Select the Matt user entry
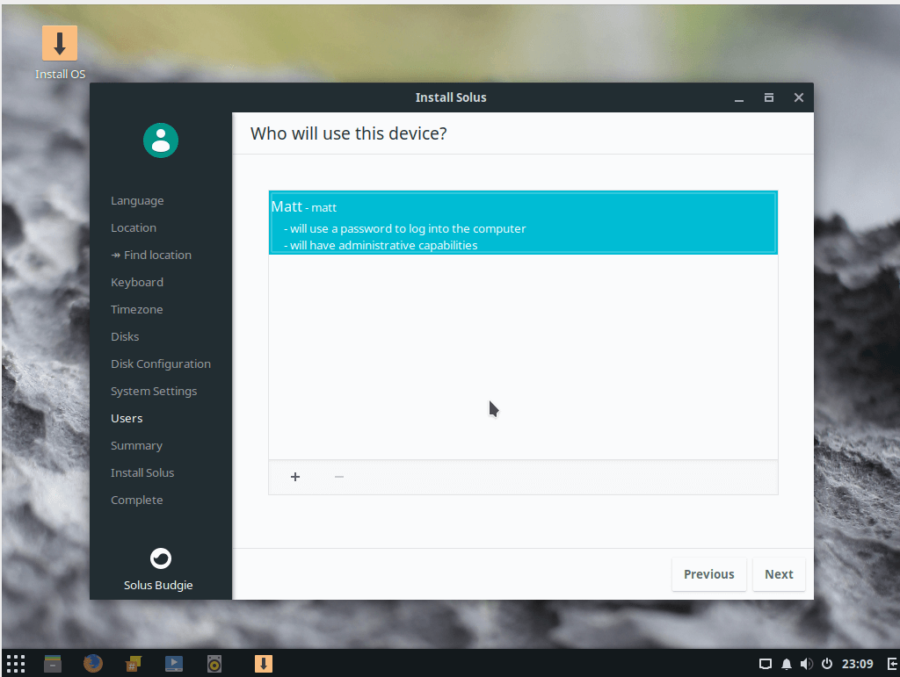Image resolution: width=900 pixels, height=677 pixels. click(x=522, y=221)
